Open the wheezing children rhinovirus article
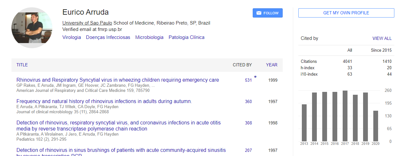 (x=118, y=80)
